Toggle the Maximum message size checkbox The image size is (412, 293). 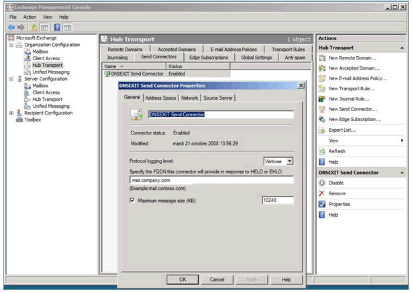tap(132, 200)
